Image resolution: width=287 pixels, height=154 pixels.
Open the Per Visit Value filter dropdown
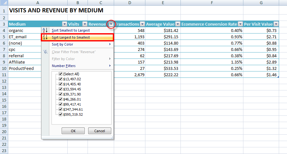coord(276,24)
